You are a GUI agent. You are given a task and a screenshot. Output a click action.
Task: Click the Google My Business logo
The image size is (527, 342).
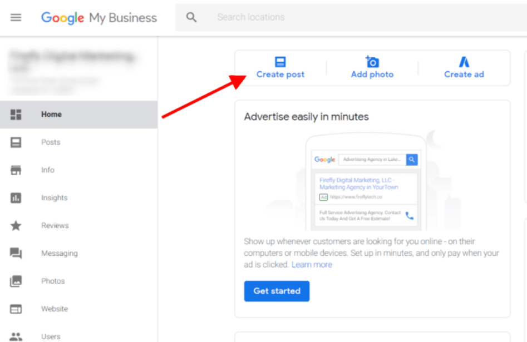[98, 17]
